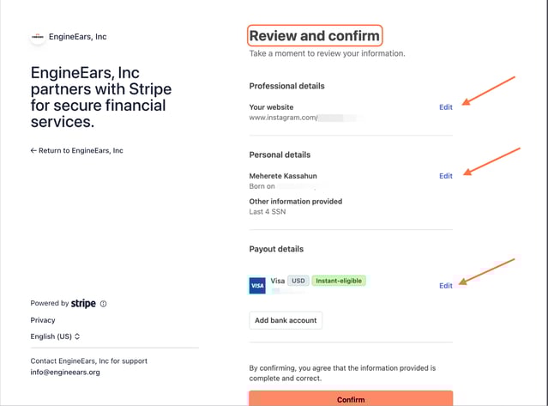This screenshot has height=406, width=548.
Task: Edit the Visa payout details
Action: coord(446,286)
